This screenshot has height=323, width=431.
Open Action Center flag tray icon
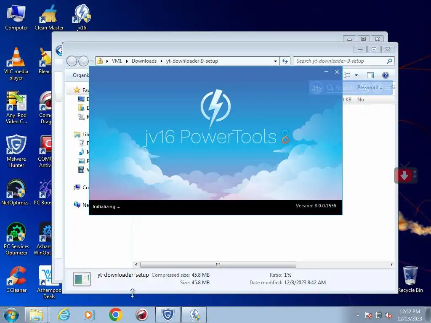[368, 315]
